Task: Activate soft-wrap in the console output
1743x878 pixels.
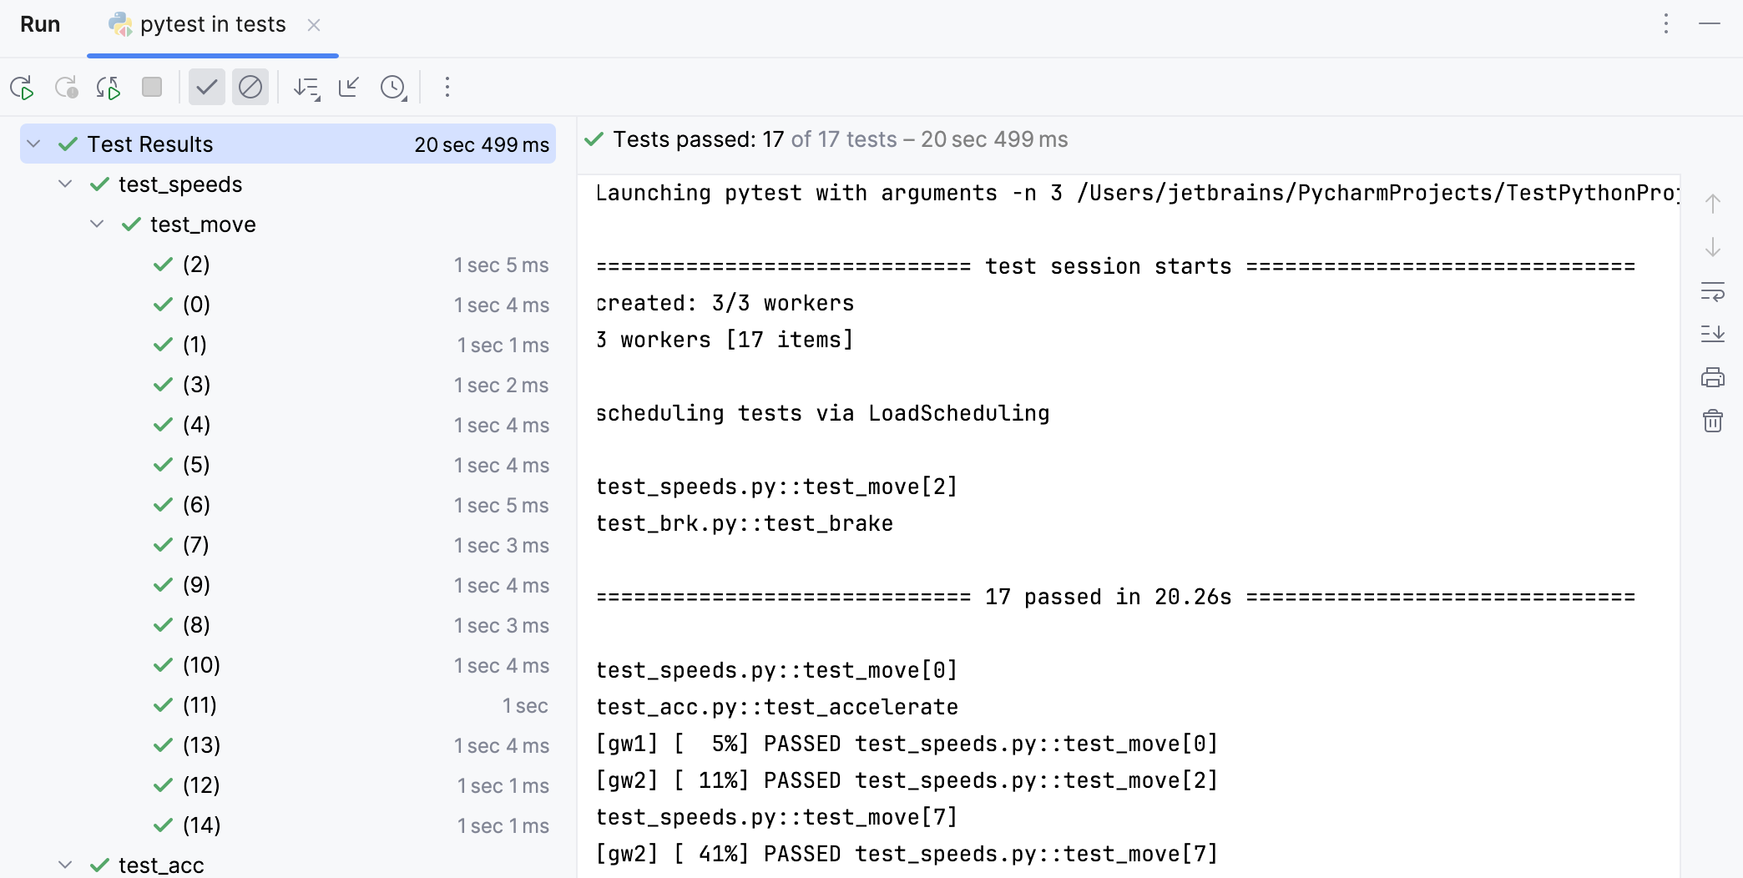Action: pyautogui.click(x=1714, y=293)
